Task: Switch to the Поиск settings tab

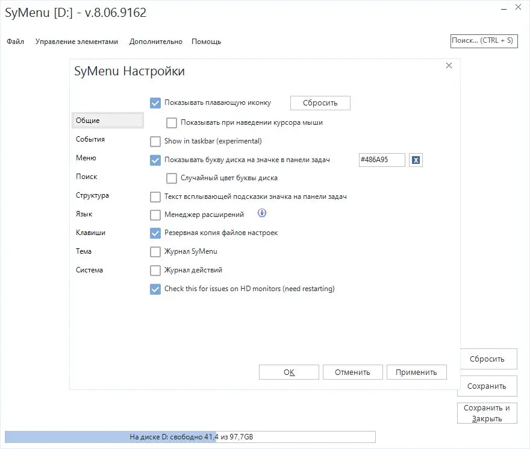Action: point(86,176)
